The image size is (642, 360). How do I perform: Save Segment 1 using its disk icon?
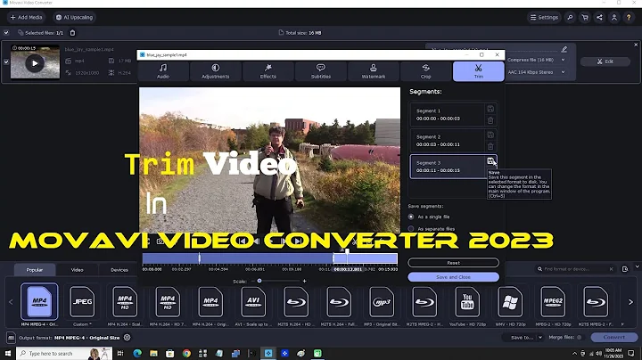pos(490,109)
